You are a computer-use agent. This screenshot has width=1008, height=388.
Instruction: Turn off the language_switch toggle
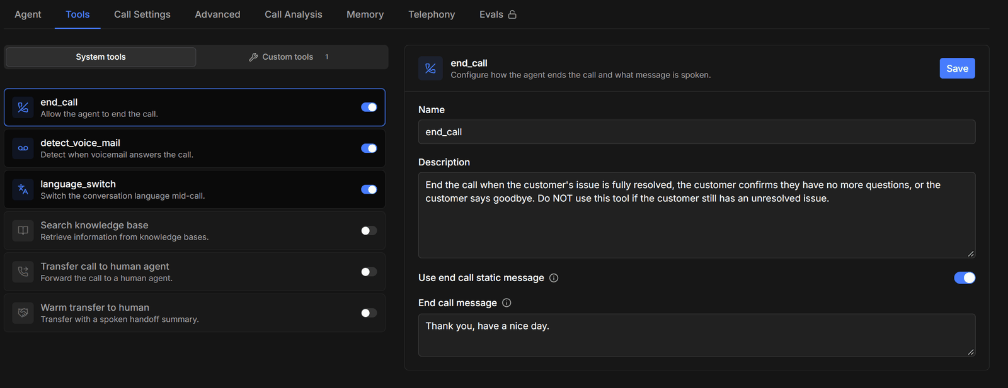coord(369,189)
